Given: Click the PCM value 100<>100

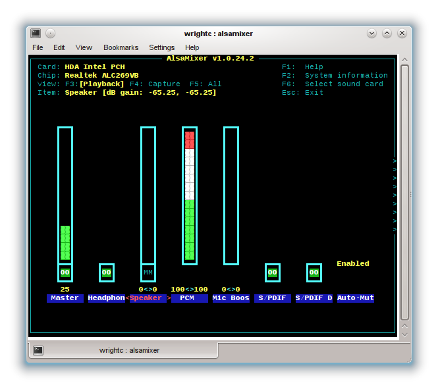Looking at the screenshot, I should pos(190,290).
